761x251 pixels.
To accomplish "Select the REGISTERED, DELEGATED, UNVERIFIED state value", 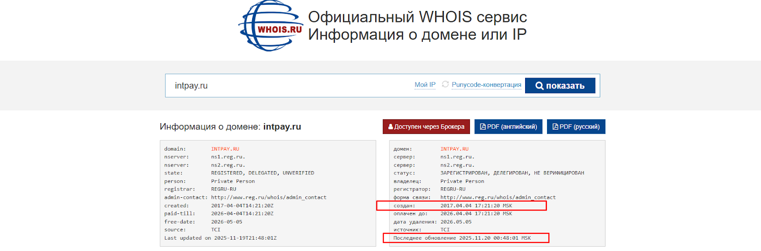I will click(x=263, y=173).
